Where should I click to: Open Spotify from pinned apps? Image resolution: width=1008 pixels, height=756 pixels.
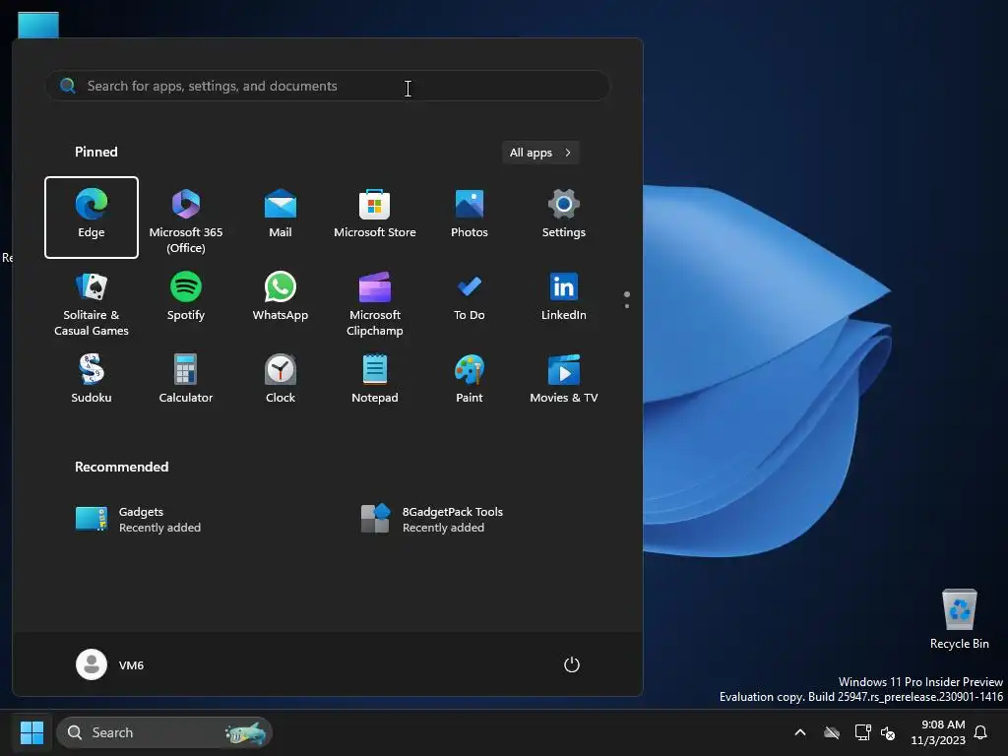[x=186, y=301]
